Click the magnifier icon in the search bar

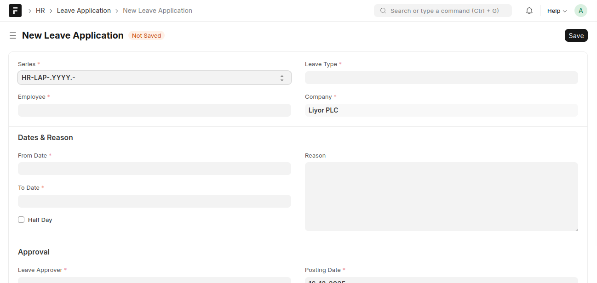coord(383,10)
